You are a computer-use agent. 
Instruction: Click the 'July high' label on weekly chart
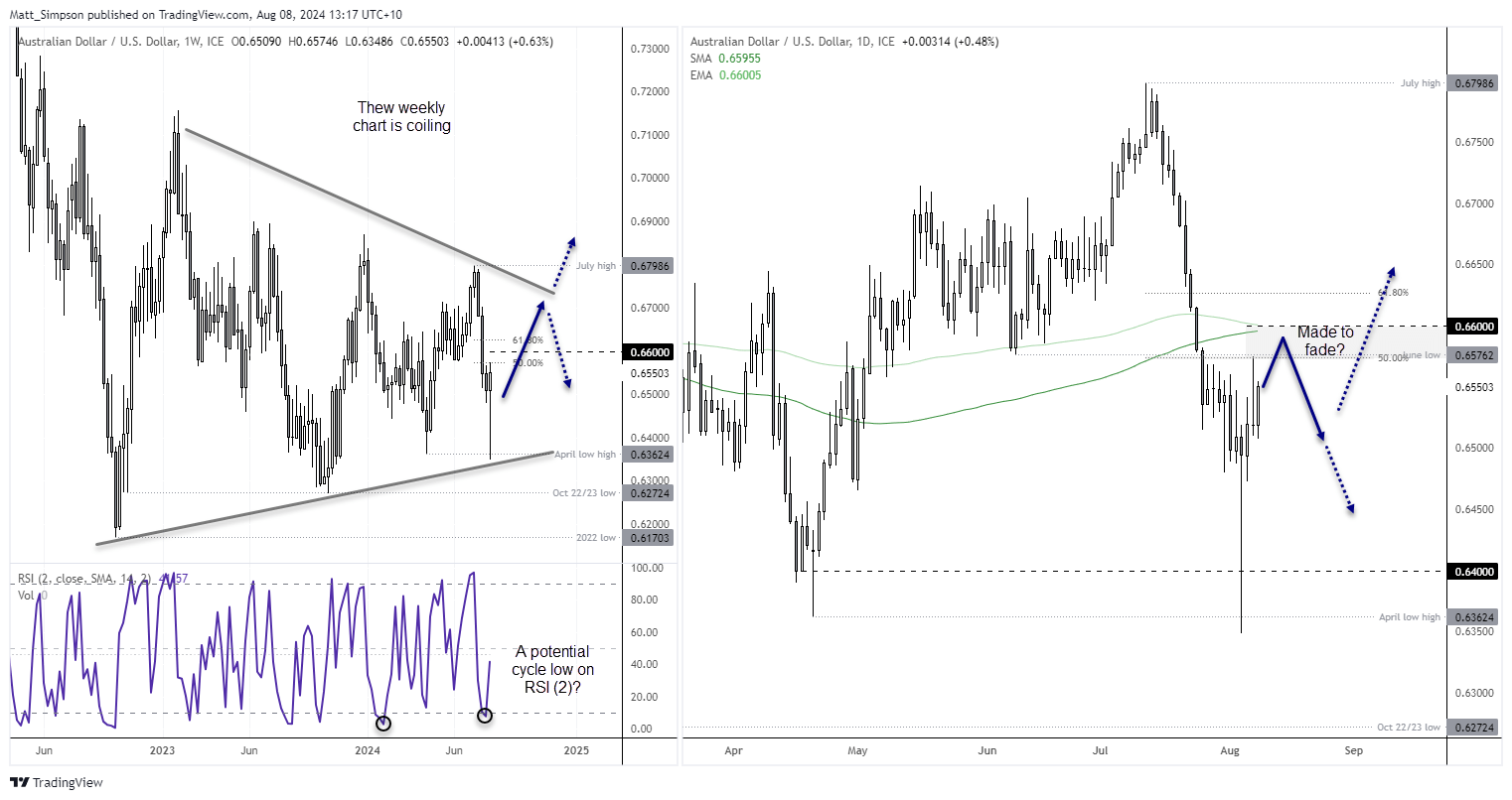[596, 266]
